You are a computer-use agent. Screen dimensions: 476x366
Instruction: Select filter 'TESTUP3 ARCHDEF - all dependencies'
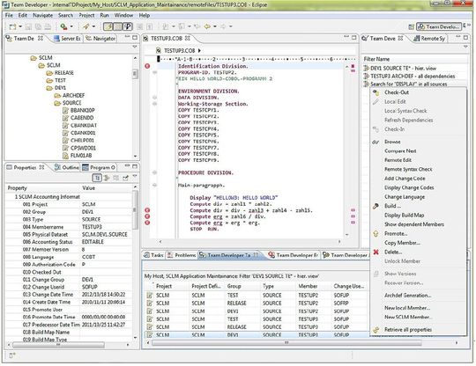[413, 76]
